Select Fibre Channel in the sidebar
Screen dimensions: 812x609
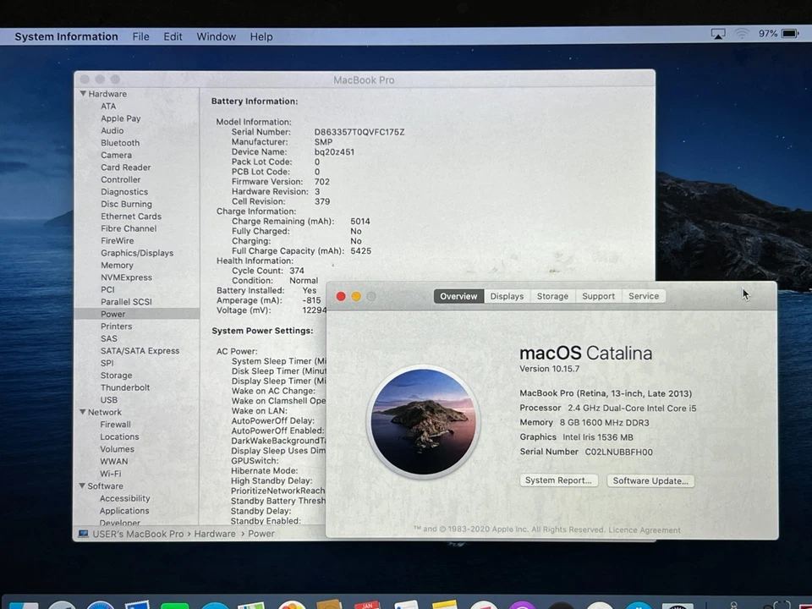(x=129, y=228)
